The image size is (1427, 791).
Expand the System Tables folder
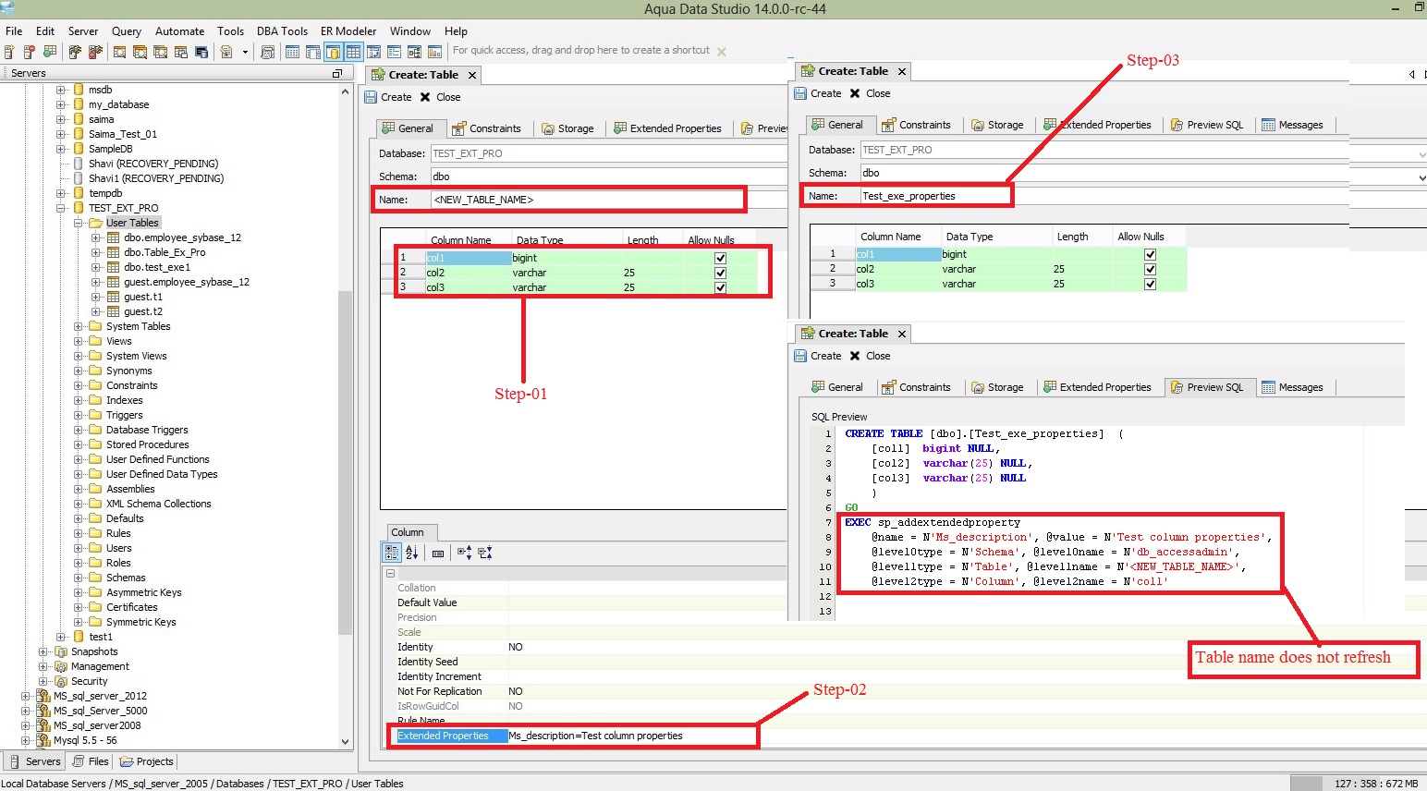[x=79, y=326]
